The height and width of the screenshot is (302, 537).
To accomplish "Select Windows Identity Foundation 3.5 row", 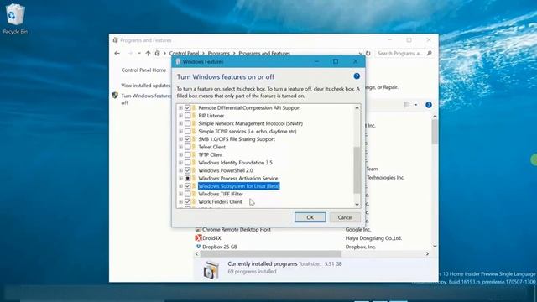I will [235, 163].
